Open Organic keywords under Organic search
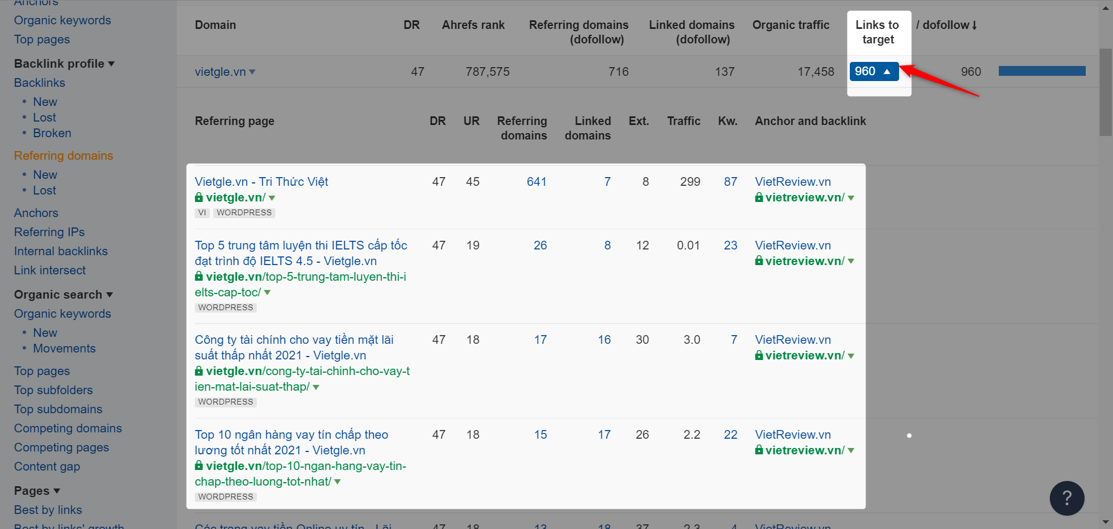This screenshot has width=1113, height=529. point(63,314)
